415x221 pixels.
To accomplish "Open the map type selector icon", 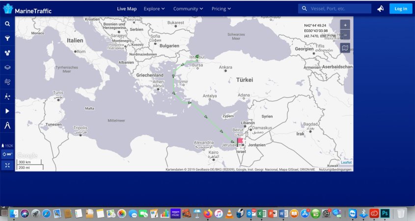I will pyautogui.click(x=345, y=48).
